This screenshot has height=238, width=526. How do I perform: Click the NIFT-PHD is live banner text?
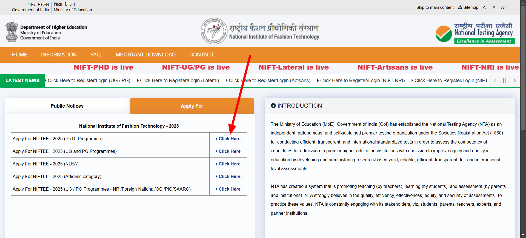104,67
